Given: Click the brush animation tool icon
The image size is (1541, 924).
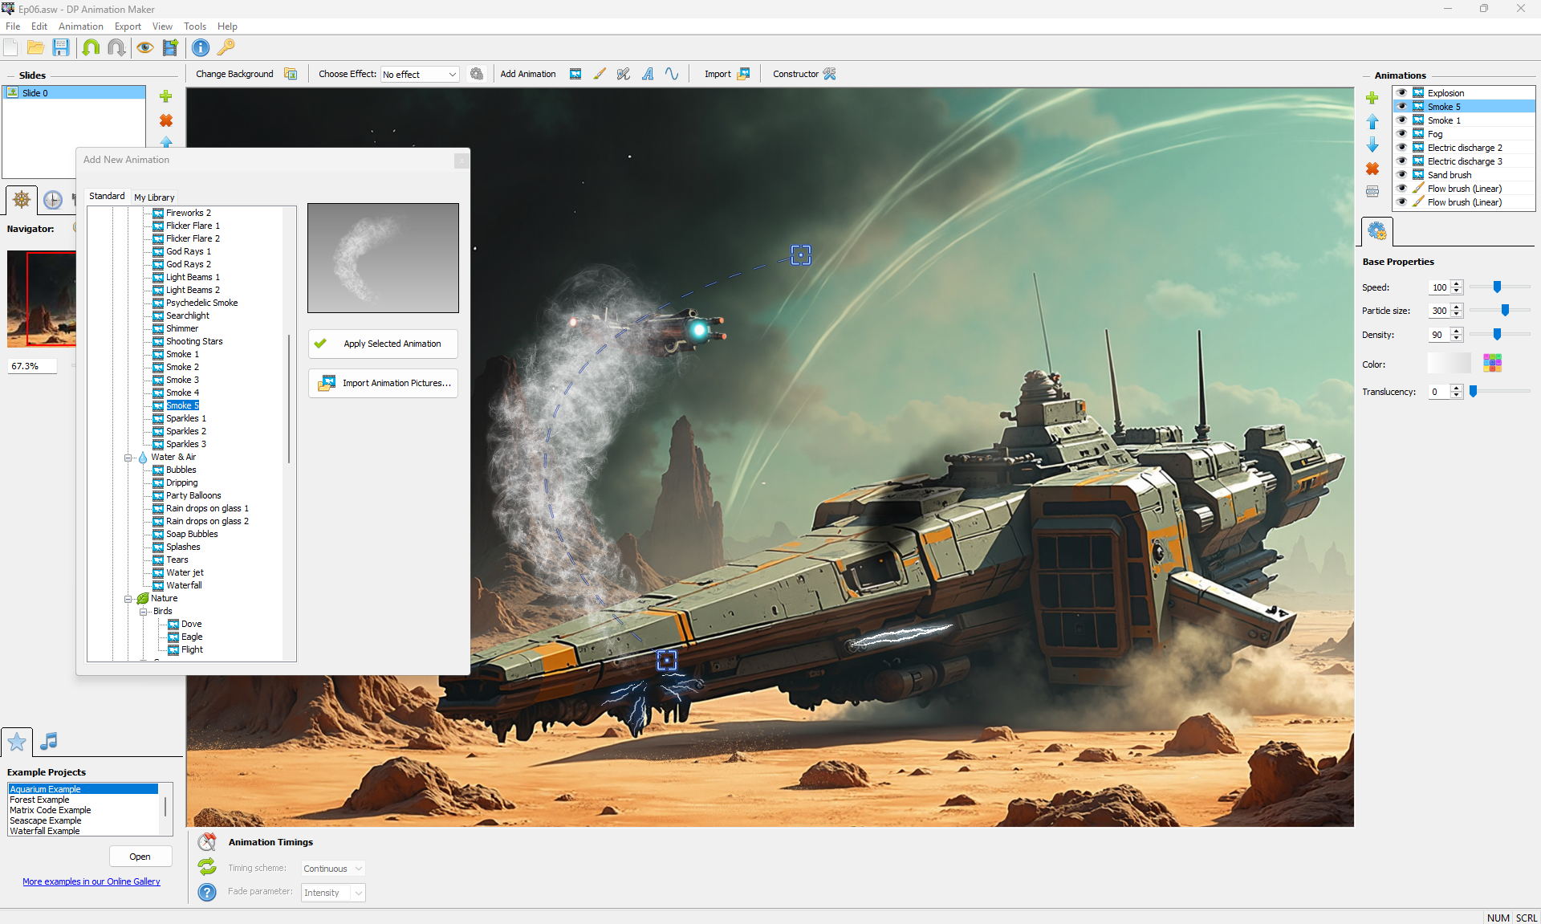Looking at the screenshot, I should pyautogui.click(x=600, y=74).
